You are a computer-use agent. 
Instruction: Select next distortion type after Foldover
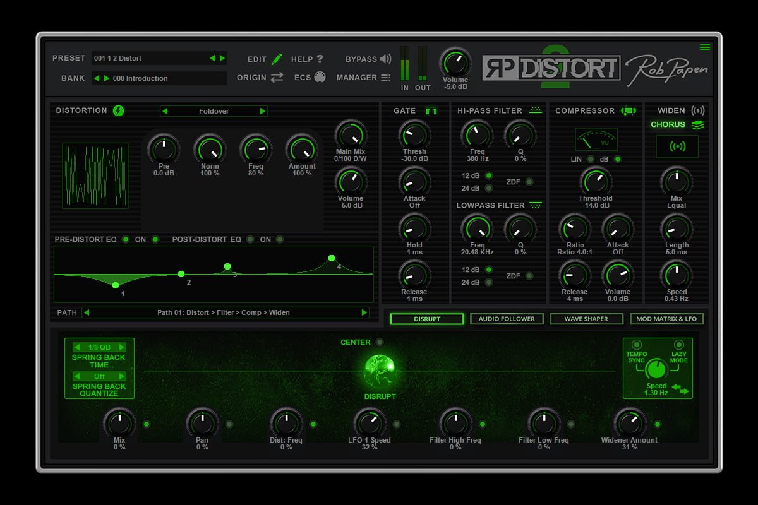coord(262,111)
